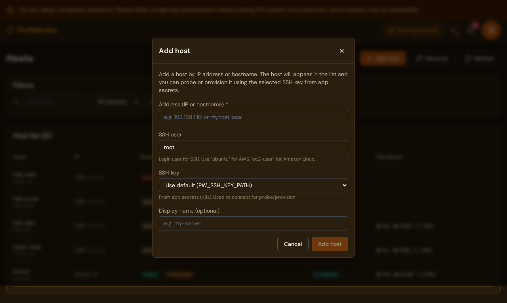Click the SSH user field showing root
507x303 pixels.
253,147
